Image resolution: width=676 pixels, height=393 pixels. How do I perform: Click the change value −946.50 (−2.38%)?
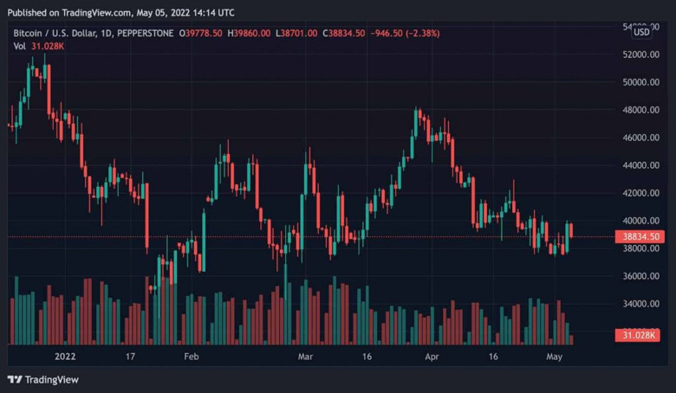coord(405,33)
